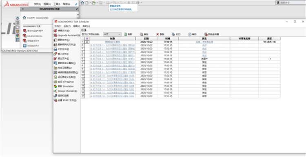Pin the SOLIDWORKS Resources panel

click(77, 9)
